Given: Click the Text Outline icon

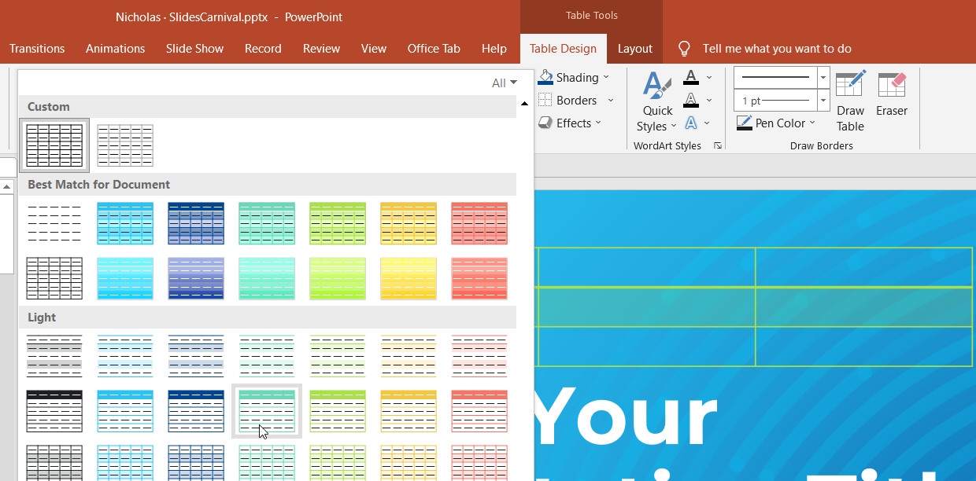Looking at the screenshot, I should coord(689,100).
